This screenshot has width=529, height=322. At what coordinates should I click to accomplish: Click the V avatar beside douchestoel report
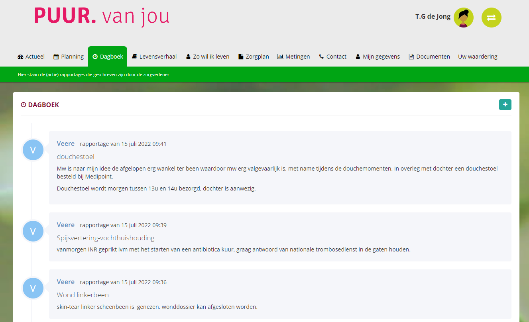33,150
